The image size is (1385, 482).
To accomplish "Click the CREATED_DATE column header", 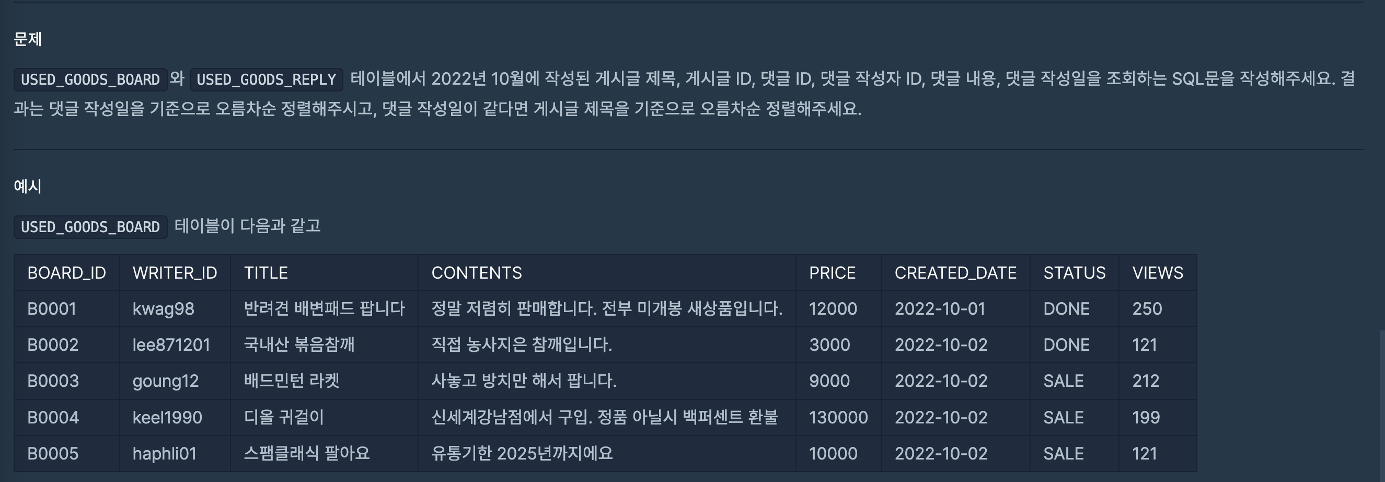I will pos(955,273).
